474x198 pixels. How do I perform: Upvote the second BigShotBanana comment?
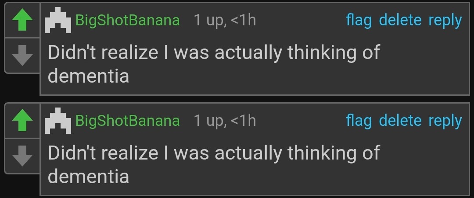(x=22, y=121)
